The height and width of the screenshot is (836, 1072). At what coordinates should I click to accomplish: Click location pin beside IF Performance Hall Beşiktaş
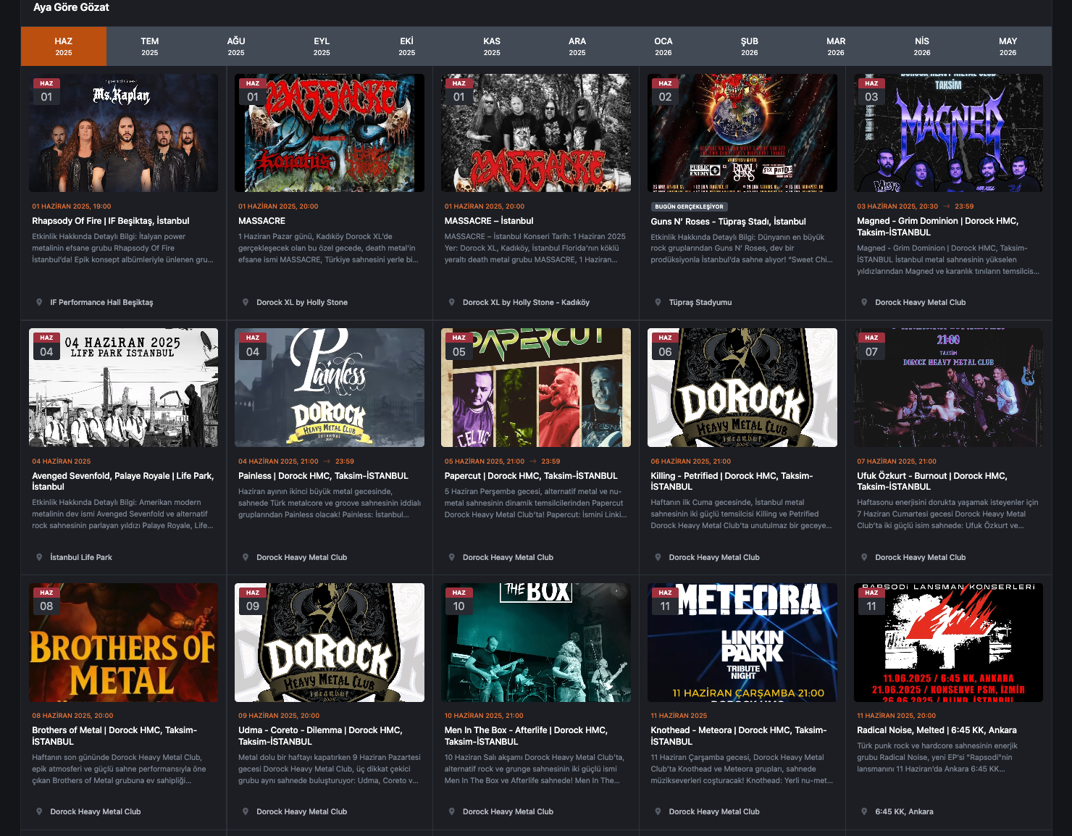pyautogui.click(x=39, y=302)
